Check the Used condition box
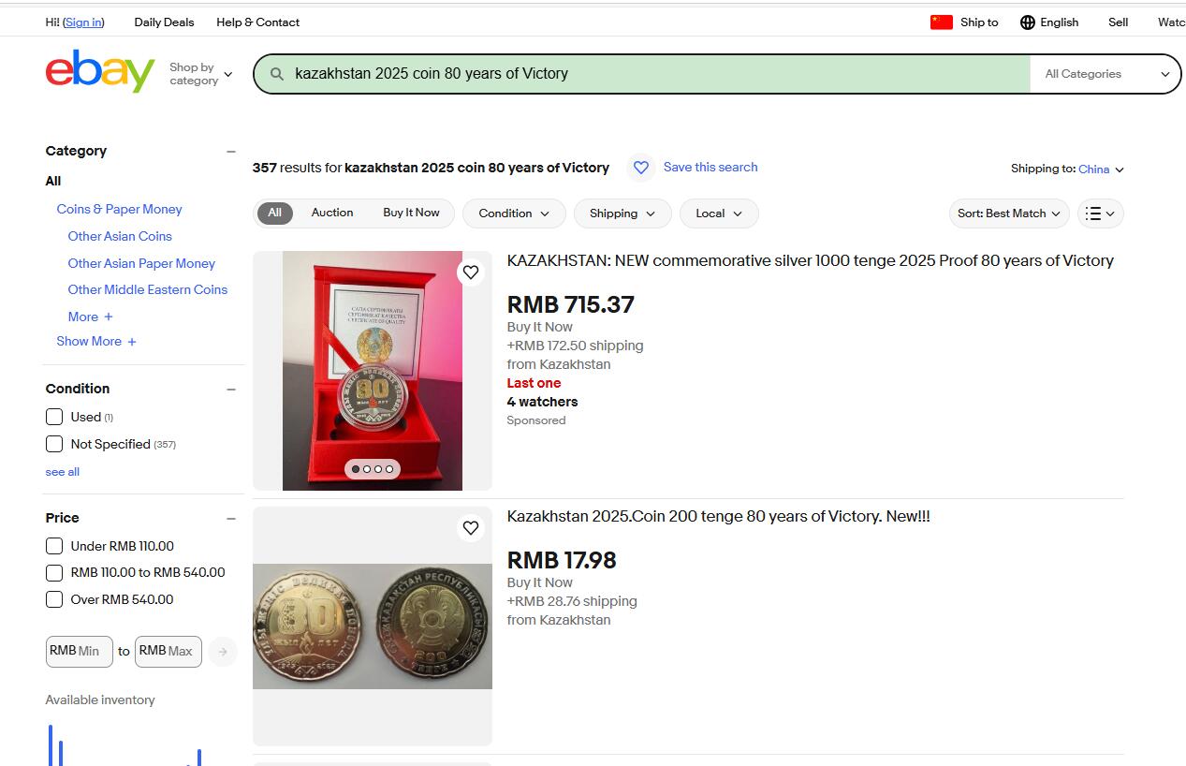The width and height of the screenshot is (1186, 766). pos(54,417)
